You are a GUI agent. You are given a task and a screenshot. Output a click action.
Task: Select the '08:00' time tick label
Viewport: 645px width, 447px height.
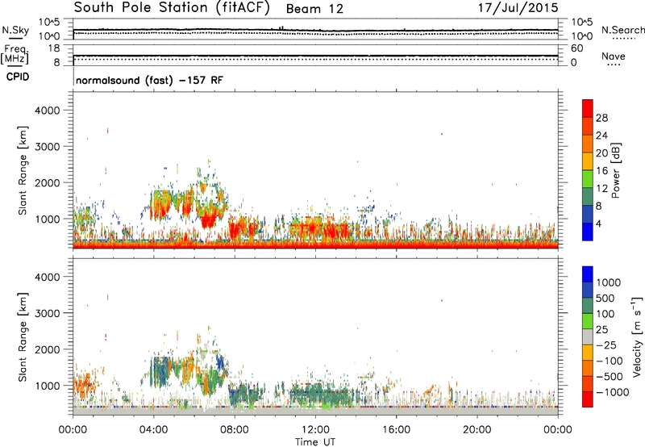235,430
